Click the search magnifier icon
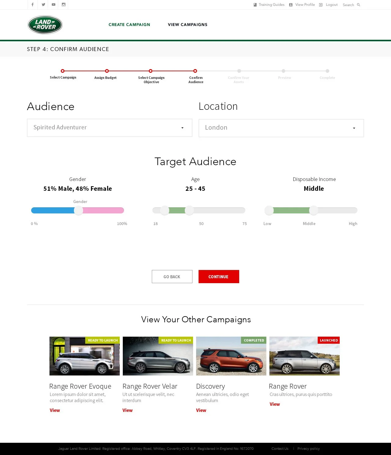 click(359, 5)
